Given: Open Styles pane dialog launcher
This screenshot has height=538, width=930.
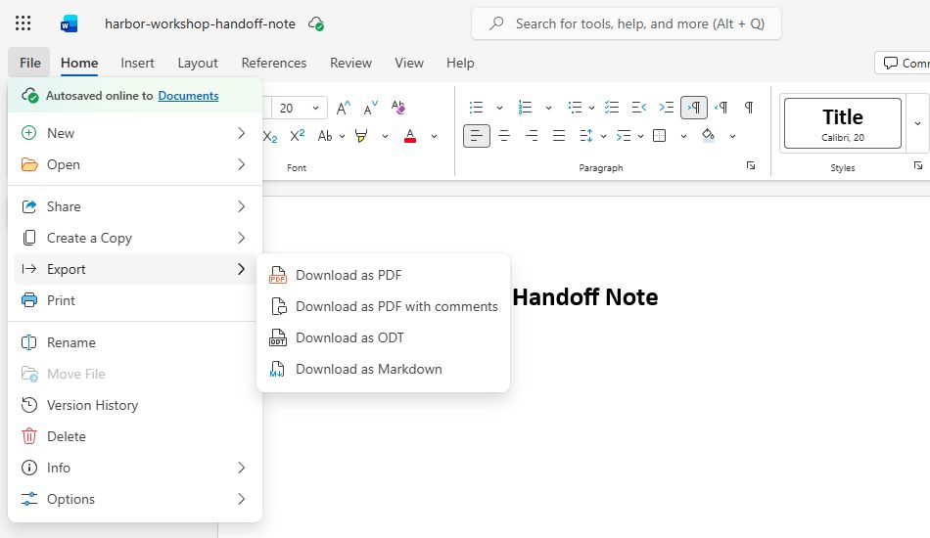Looking at the screenshot, I should 918,166.
